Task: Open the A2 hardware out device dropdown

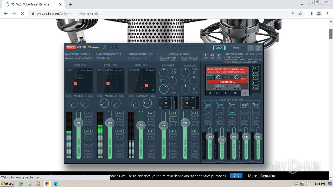Action: [213, 56]
